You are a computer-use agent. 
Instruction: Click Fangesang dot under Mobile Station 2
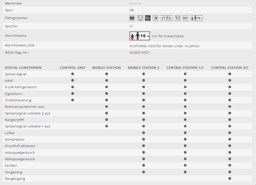pyautogui.click(x=143, y=172)
